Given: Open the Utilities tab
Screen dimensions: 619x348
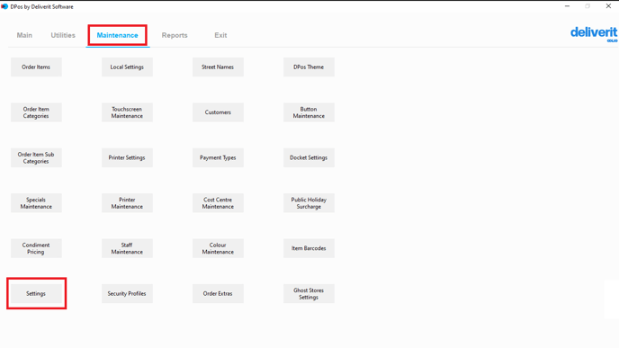Looking at the screenshot, I should [63, 35].
